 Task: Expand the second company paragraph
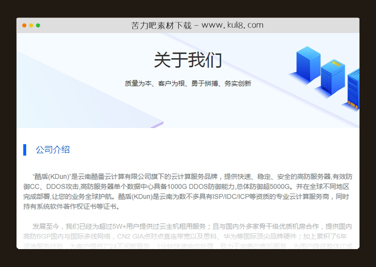[x=188, y=236]
